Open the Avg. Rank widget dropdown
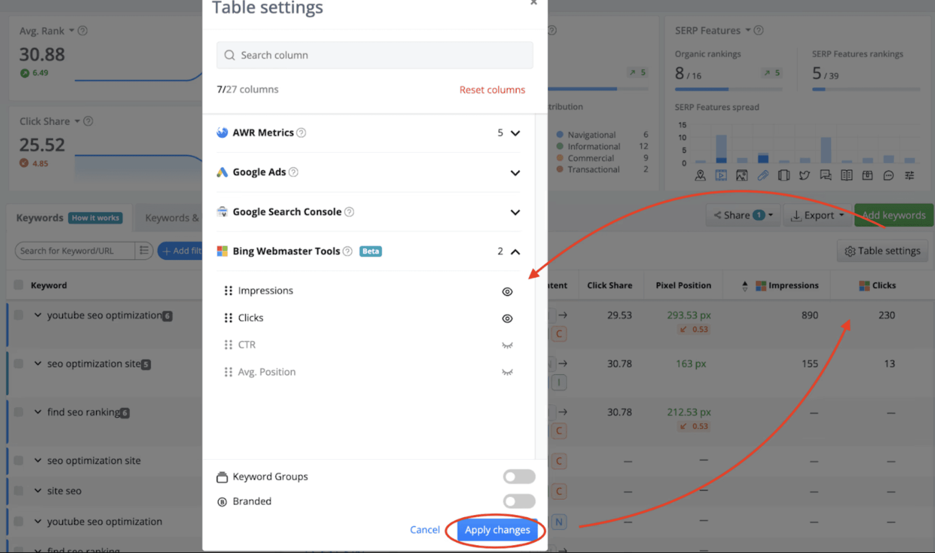This screenshot has height=553, width=935. (71, 30)
